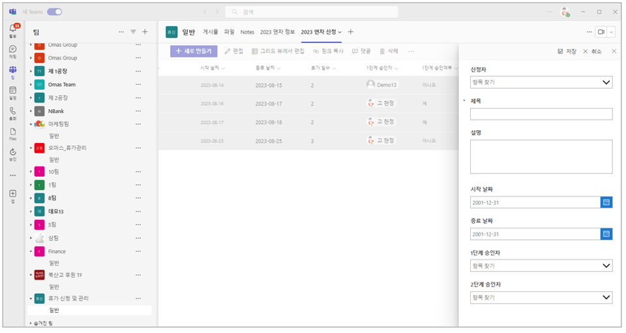Select 일반 channel under Finance
This screenshot has height=333, width=626.
point(54,263)
